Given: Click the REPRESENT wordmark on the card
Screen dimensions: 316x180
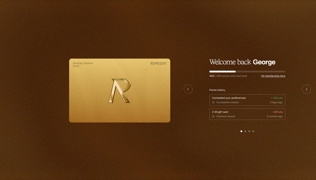Looking at the screenshot, I should [x=159, y=64].
